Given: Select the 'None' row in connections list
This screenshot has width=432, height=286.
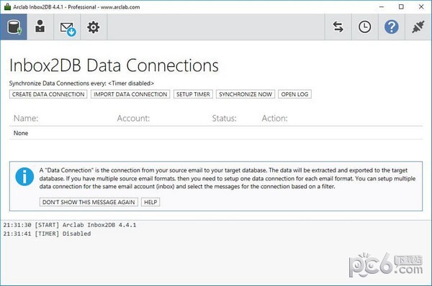Looking at the screenshot, I should (x=216, y=133).
